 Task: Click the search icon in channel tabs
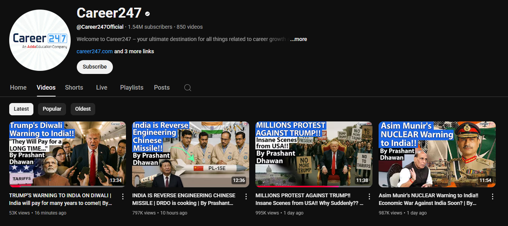[x=188, y=88]
